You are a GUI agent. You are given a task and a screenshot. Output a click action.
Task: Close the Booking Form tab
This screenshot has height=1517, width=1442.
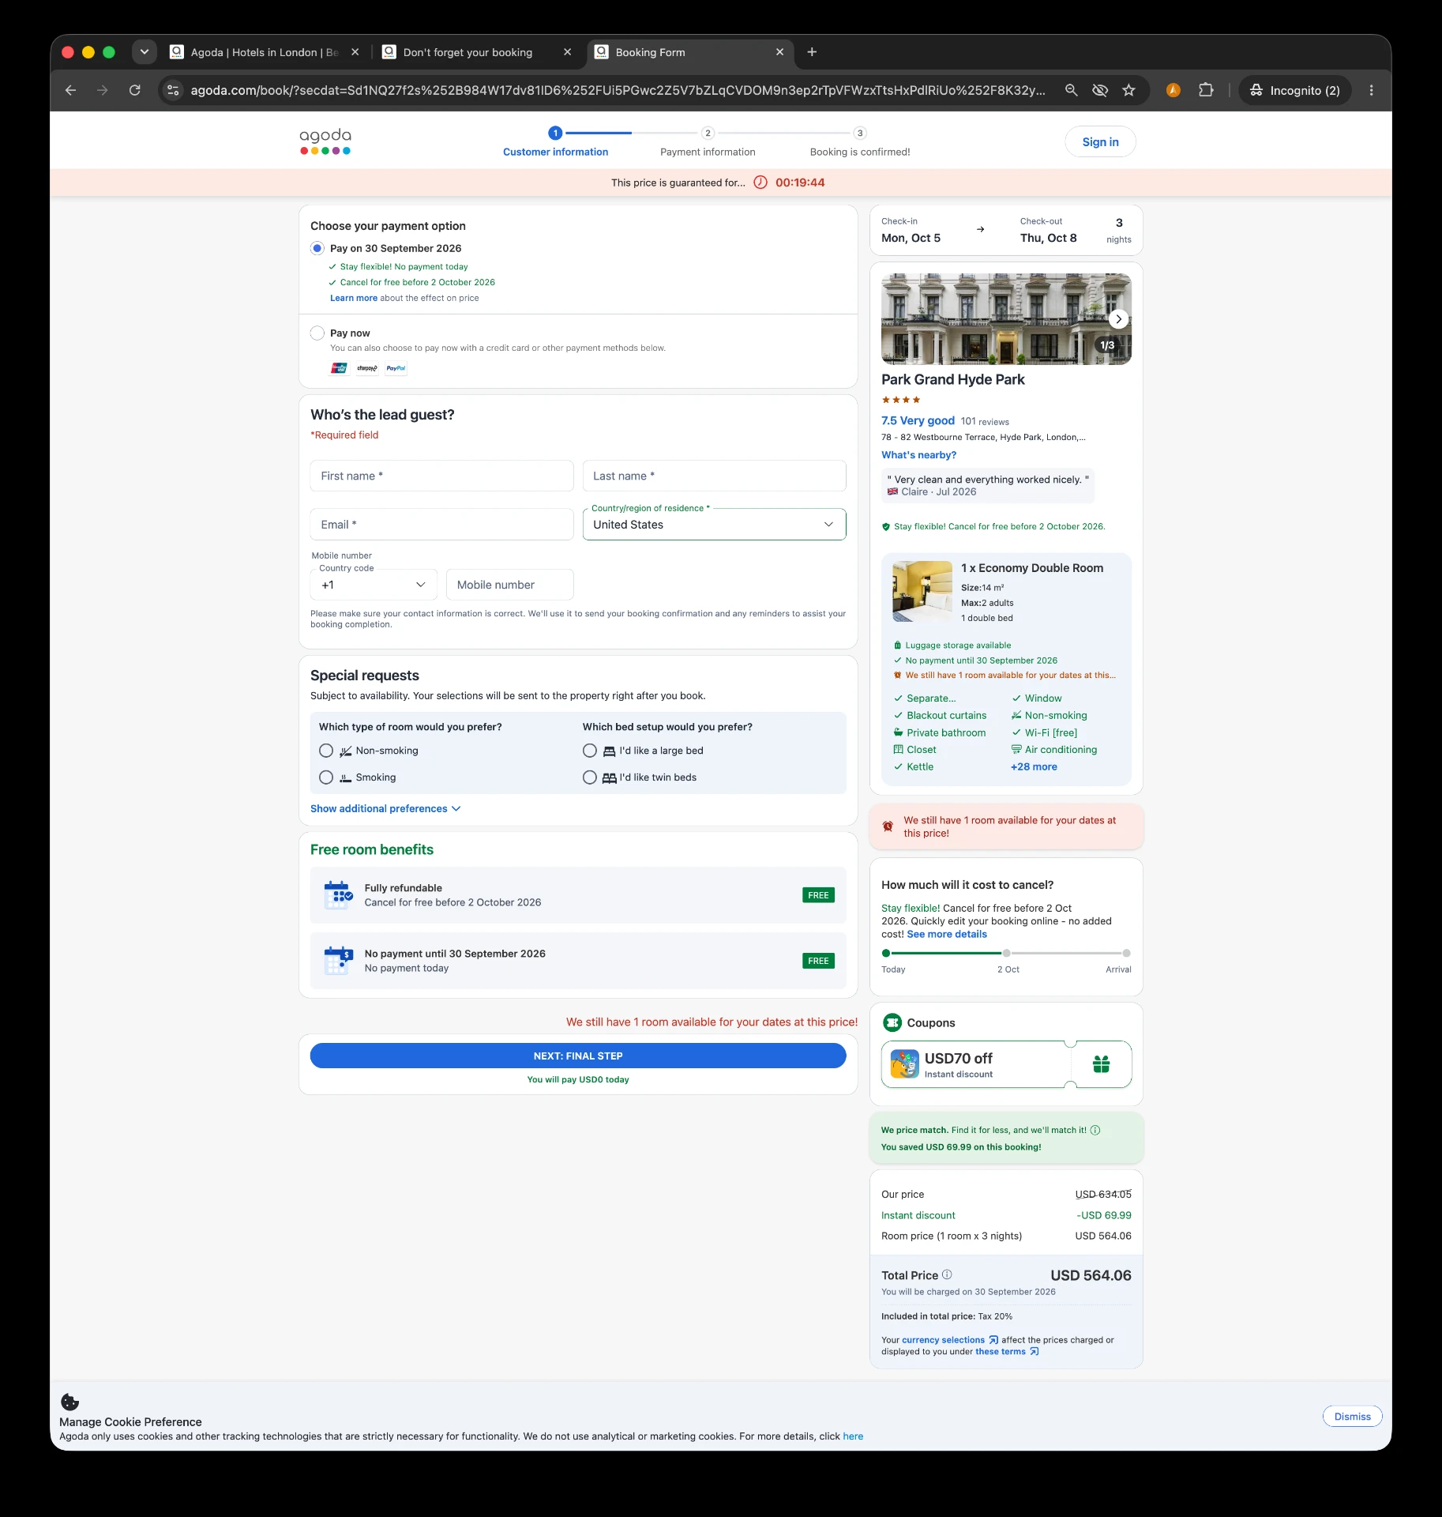click(779, 52)
